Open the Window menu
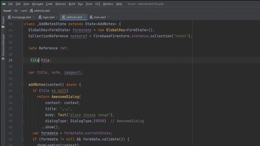The height and width of the screenshot is (146, 260). click(x=108, y=4)
